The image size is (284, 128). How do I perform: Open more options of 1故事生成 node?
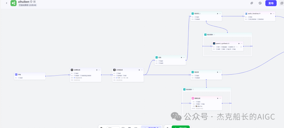click(x=99, y=70)
